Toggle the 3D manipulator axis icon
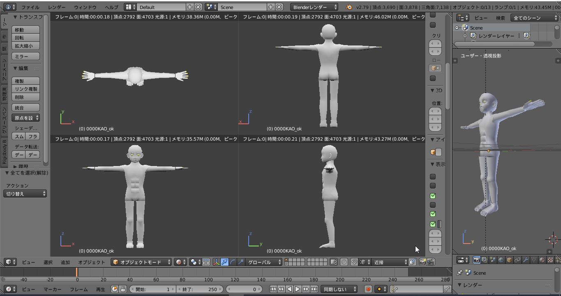 tap(216, 262)
